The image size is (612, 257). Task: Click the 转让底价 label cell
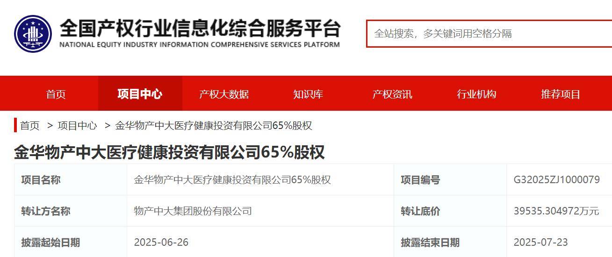click(450, 211)
